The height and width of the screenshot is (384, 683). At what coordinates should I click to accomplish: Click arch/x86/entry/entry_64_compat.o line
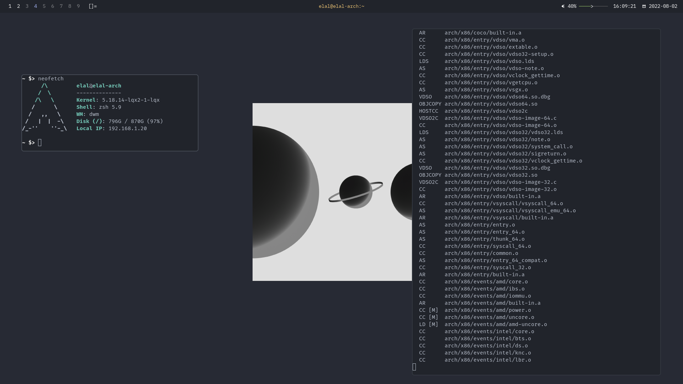483,260
